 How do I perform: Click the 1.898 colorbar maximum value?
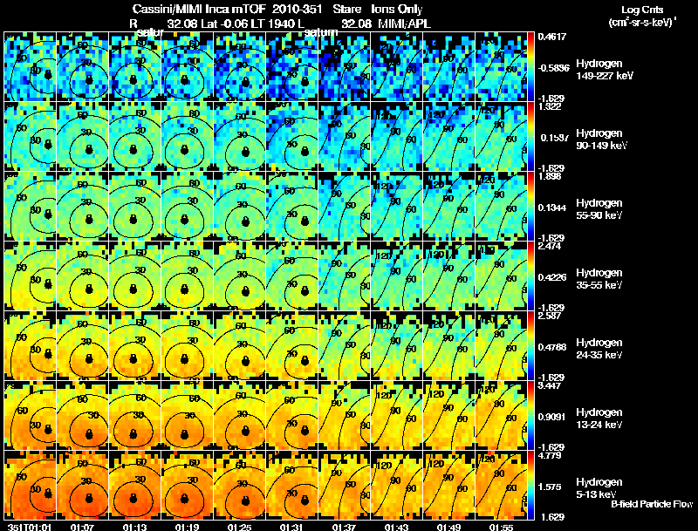[550, 176]
